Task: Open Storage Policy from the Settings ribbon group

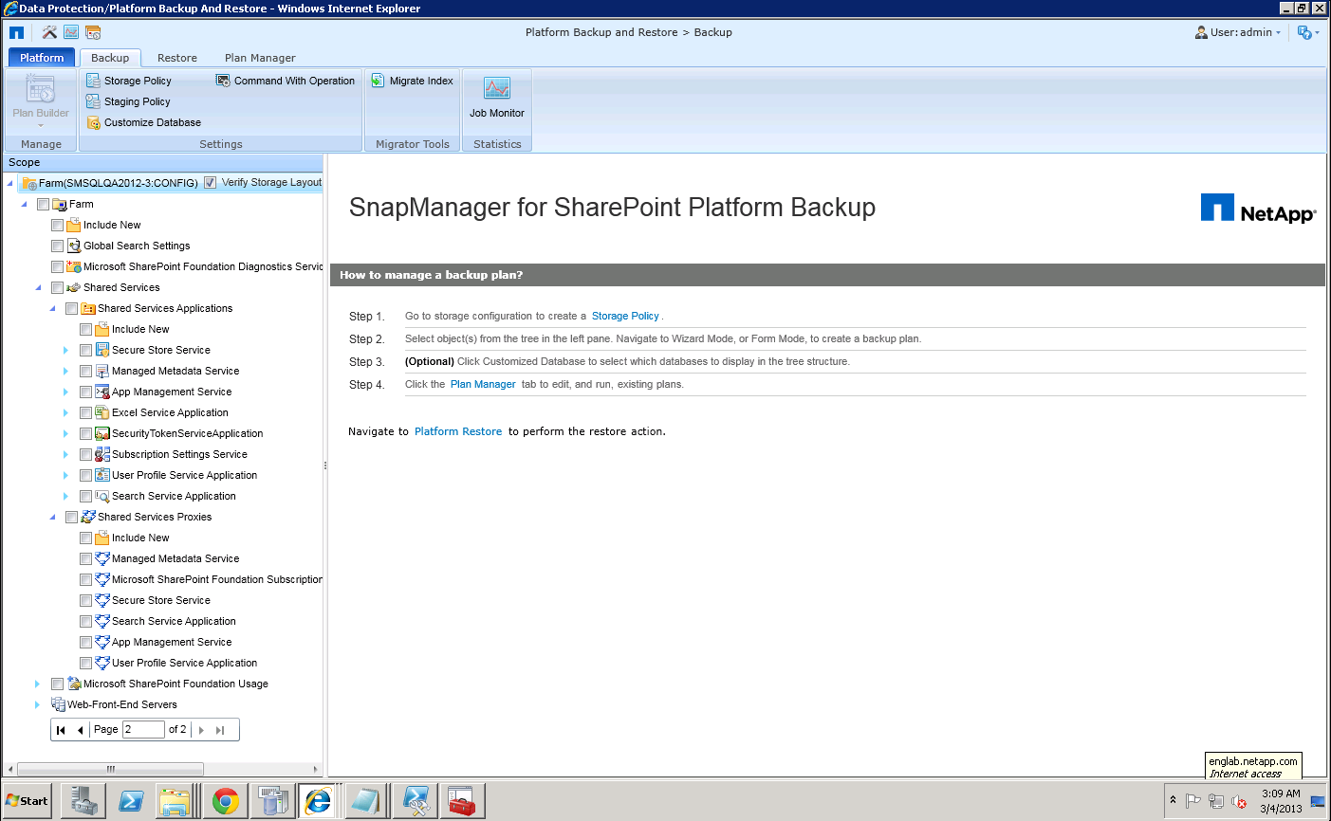Action: 129,81
